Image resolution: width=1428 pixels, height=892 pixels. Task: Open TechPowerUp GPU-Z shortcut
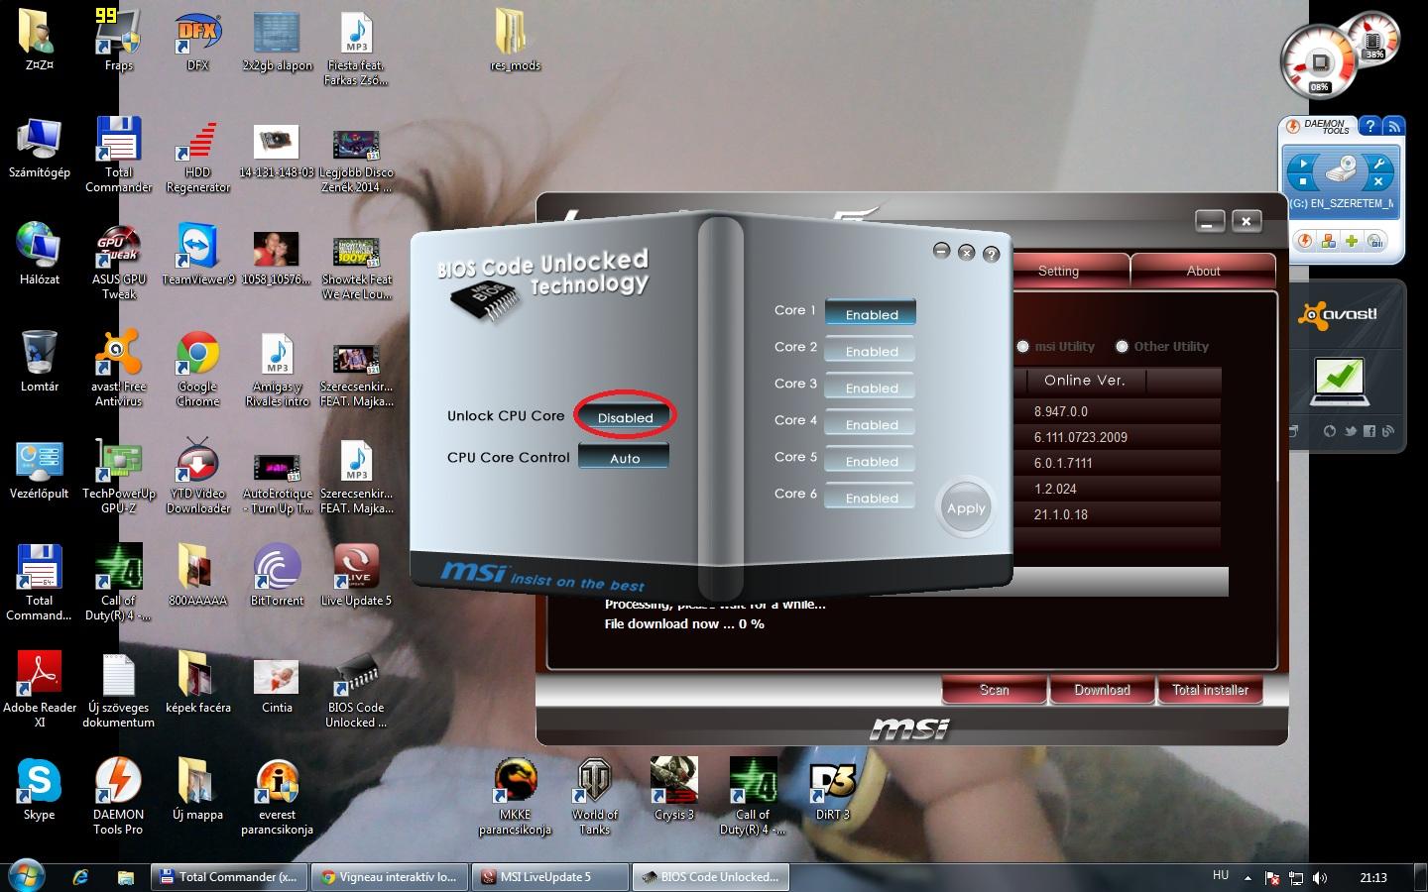119,475
